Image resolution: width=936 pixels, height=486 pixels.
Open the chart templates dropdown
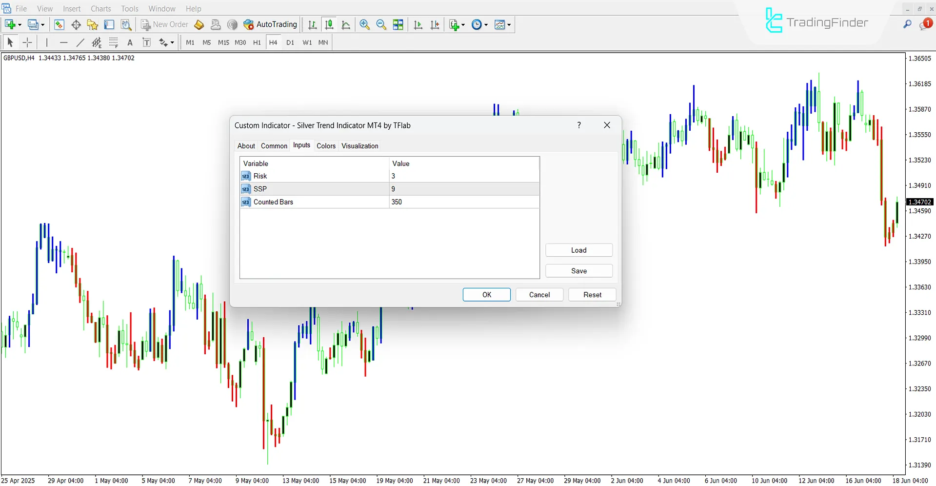(x=509, y=25)
